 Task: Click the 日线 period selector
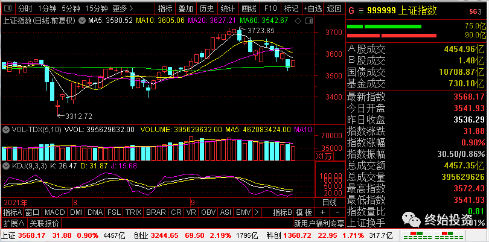tap(330, 202)
